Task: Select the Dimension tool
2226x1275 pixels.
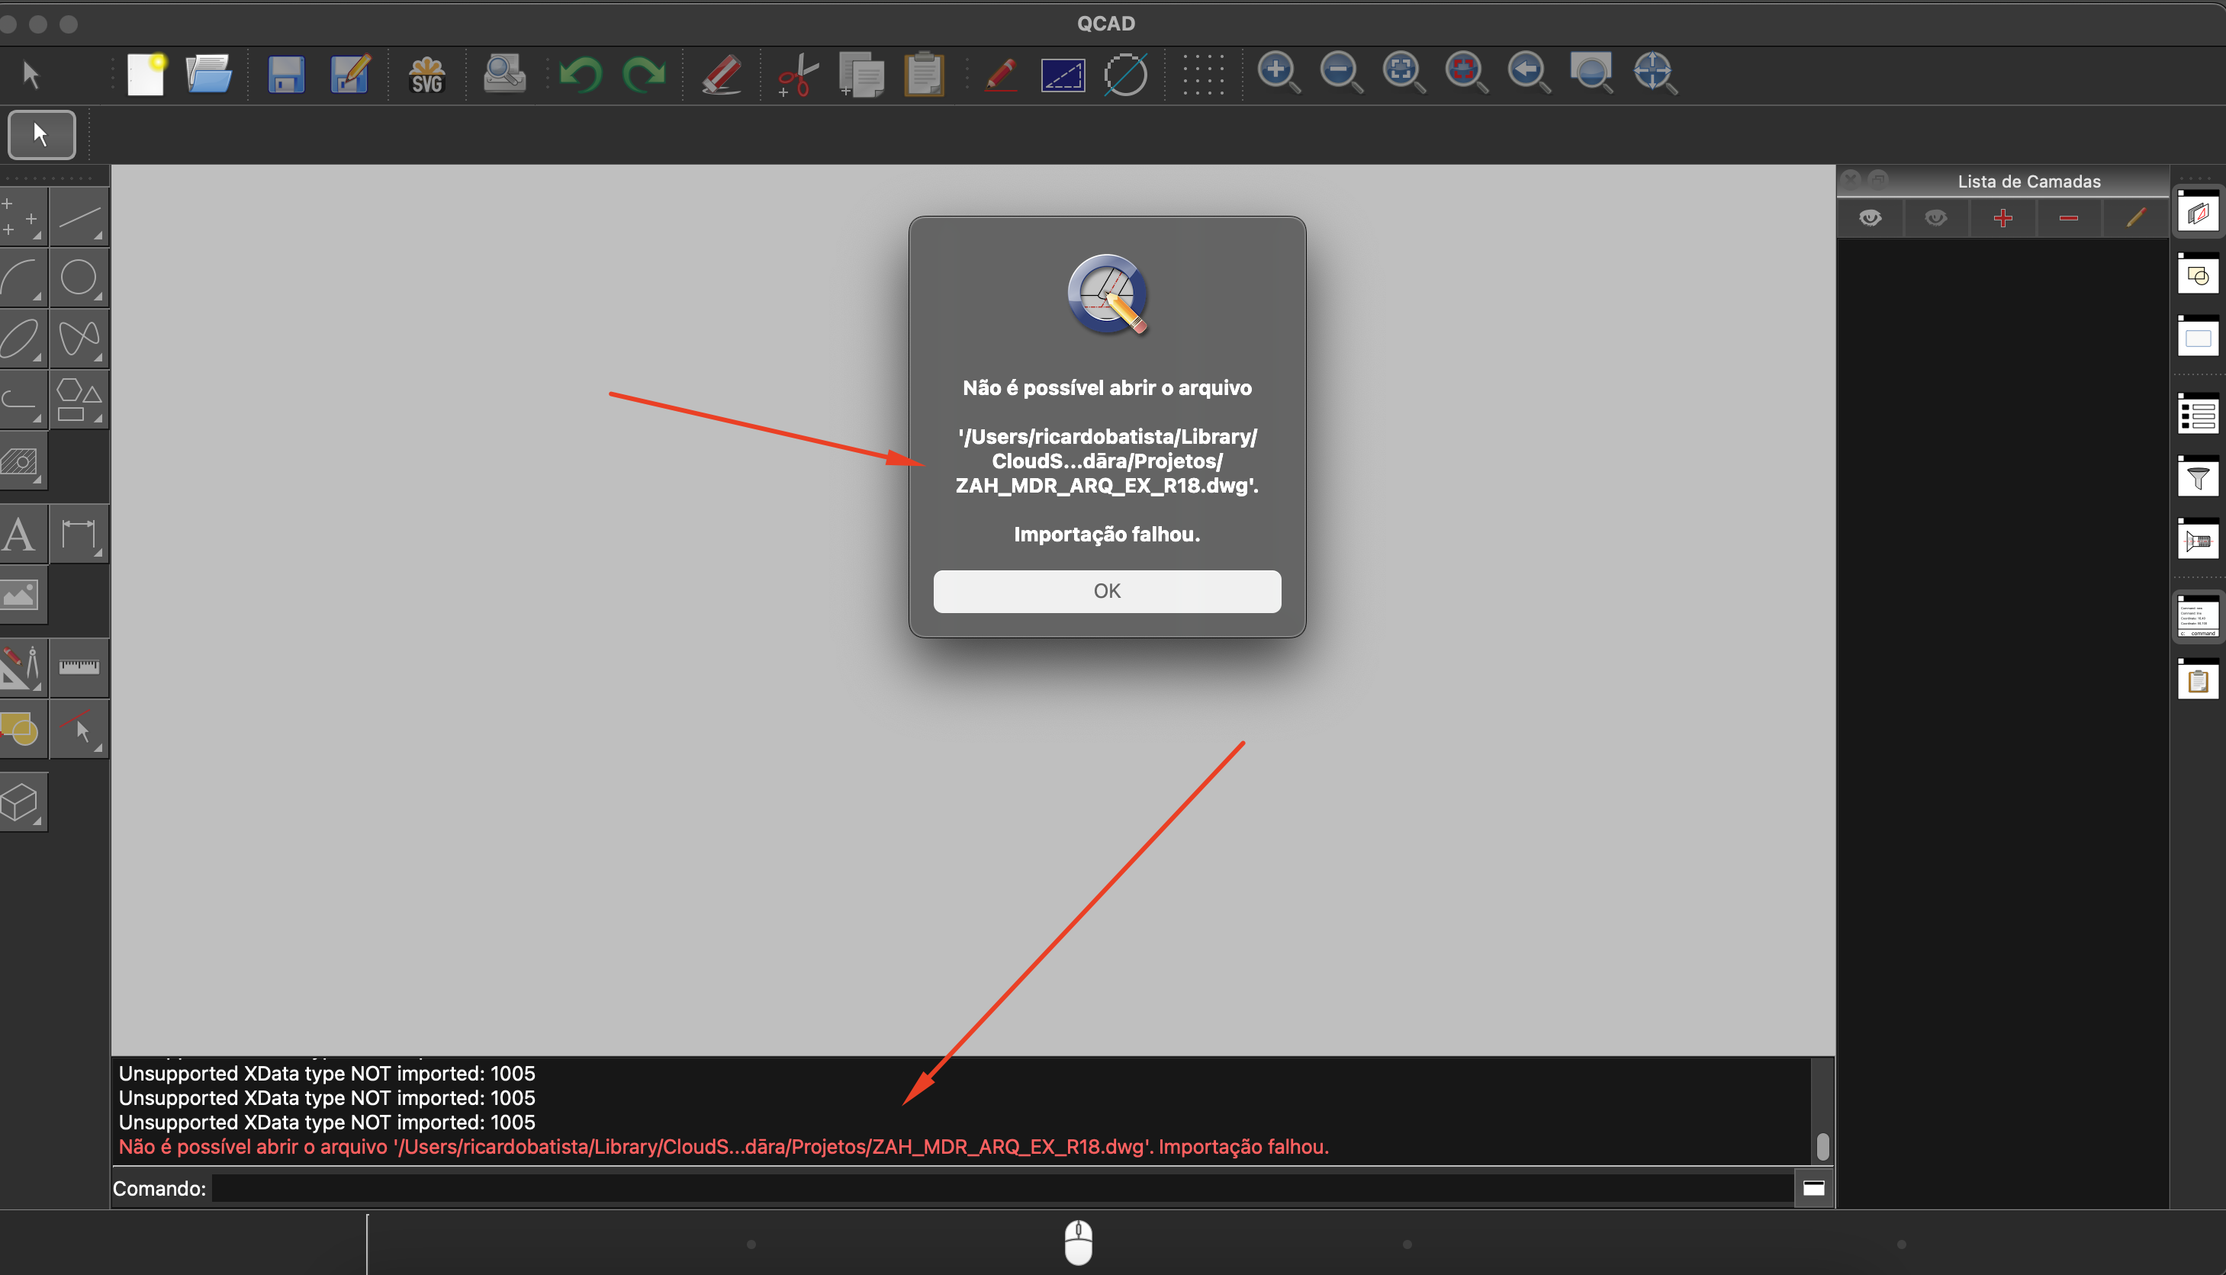Action: tap(80, 534)
